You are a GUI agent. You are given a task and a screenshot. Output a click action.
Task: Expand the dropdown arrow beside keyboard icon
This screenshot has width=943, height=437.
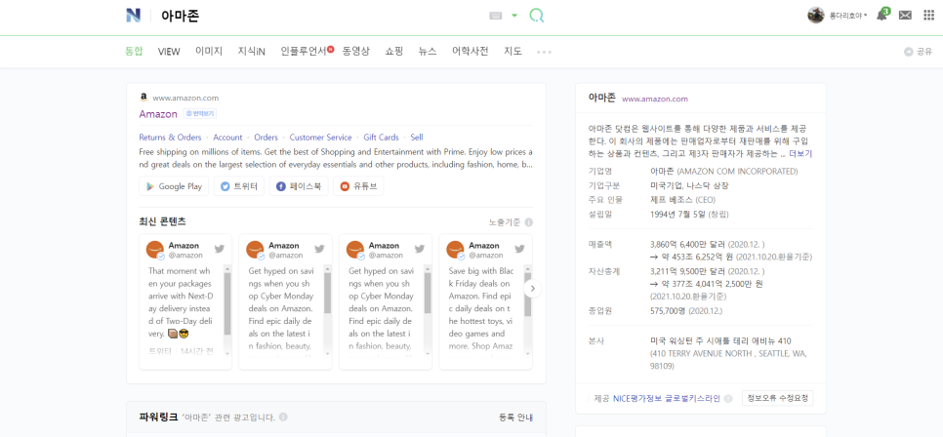pyautogui.click(x=514, y=16)
